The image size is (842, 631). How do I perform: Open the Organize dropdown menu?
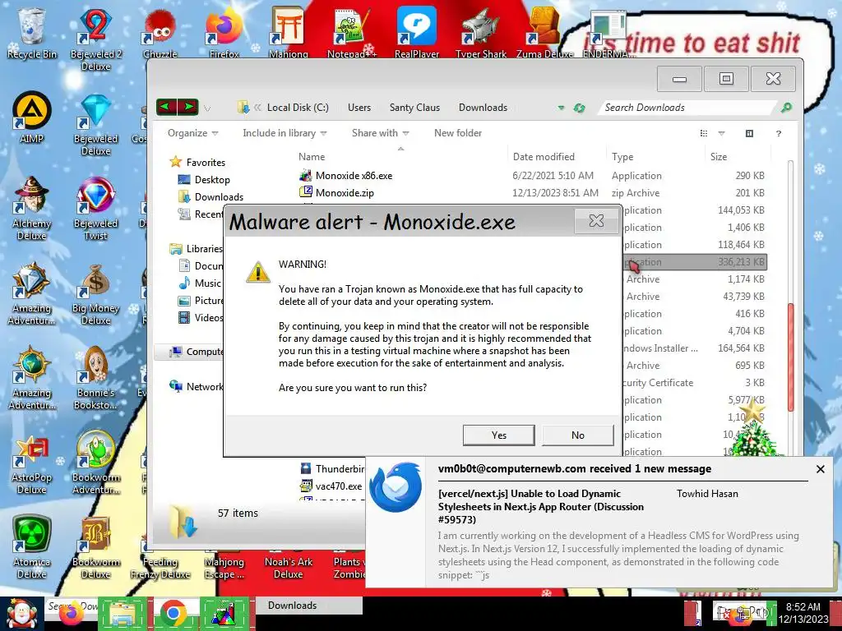192,133
